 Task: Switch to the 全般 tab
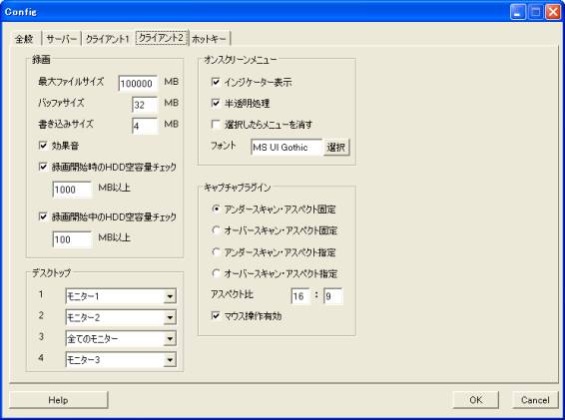tap(25, 39)
